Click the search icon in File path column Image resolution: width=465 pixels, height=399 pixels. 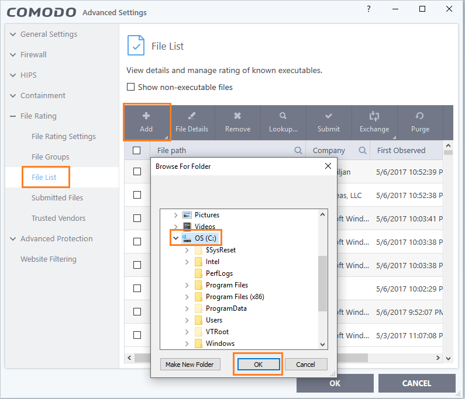298,151
